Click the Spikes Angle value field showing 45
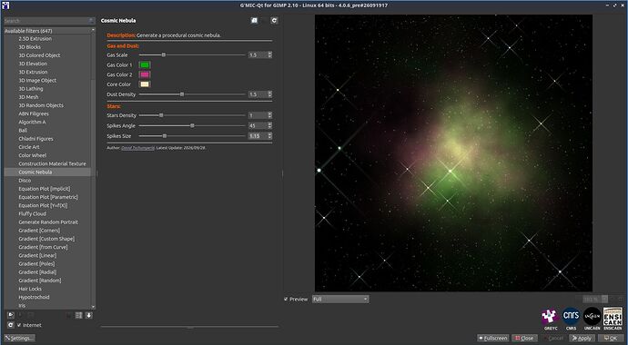628x345 pixels. (x=258, y=126)
